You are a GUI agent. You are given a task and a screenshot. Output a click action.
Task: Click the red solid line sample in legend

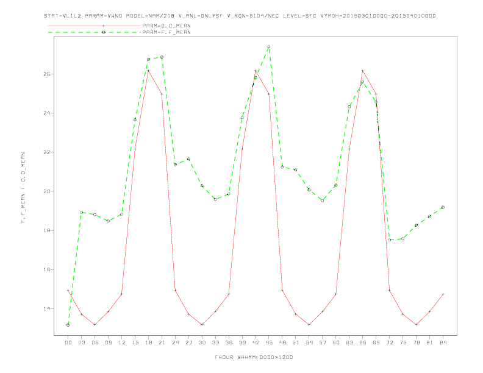click(x=95, y=26)
